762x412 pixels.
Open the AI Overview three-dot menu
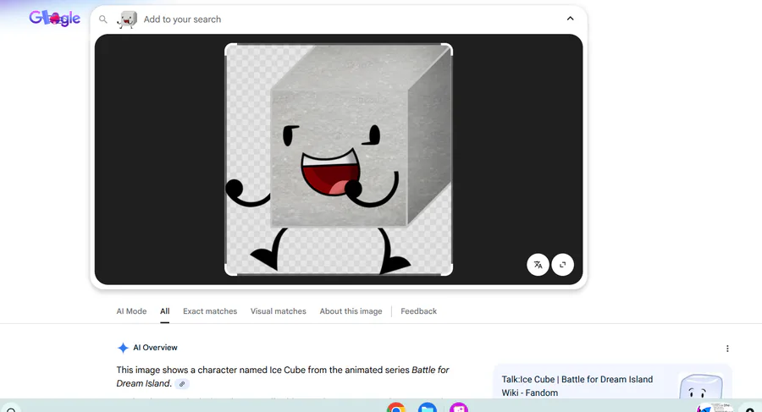(727, 349)
